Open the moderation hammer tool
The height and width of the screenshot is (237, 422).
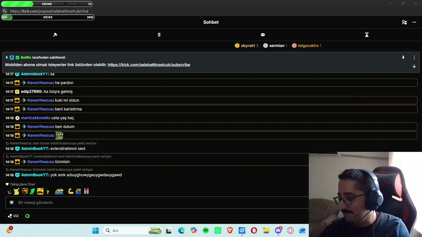click(x=55, y=35)
